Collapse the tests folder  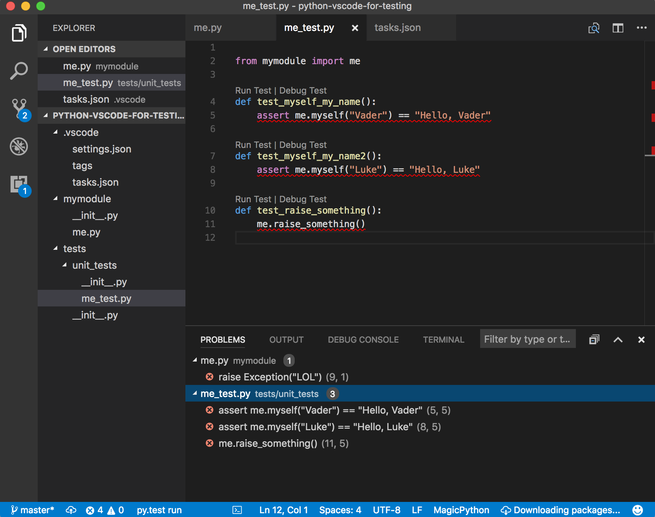[x=55, y=248]
